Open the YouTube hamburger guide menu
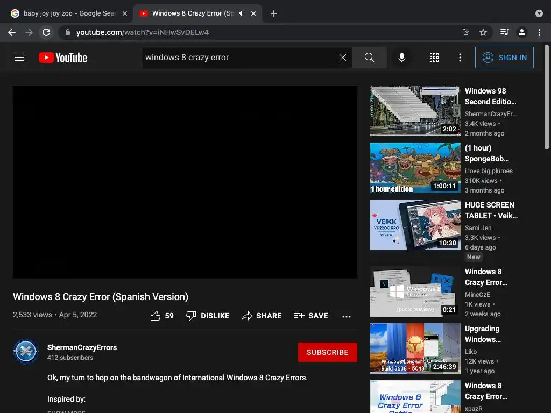 [x=19, y=57]
